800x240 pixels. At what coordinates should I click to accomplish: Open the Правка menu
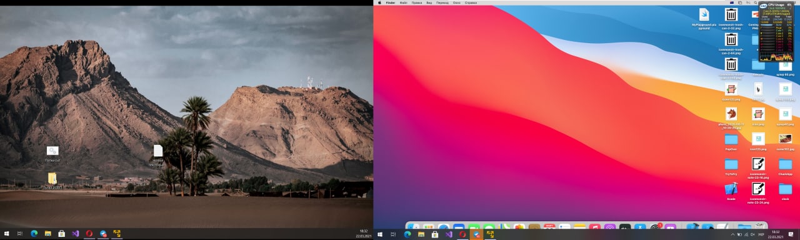[x=417, y=2]
